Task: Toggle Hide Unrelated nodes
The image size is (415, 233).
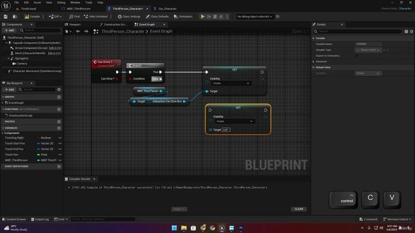Action: (95, 16)
